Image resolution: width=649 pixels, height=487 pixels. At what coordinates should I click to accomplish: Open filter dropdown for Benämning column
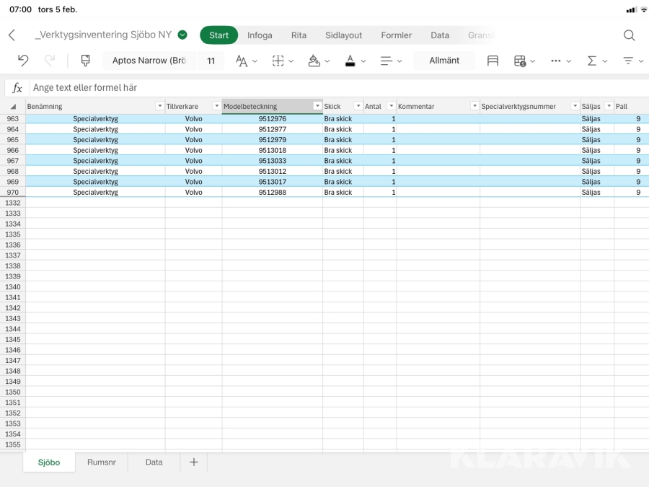(x=159, y=107)
